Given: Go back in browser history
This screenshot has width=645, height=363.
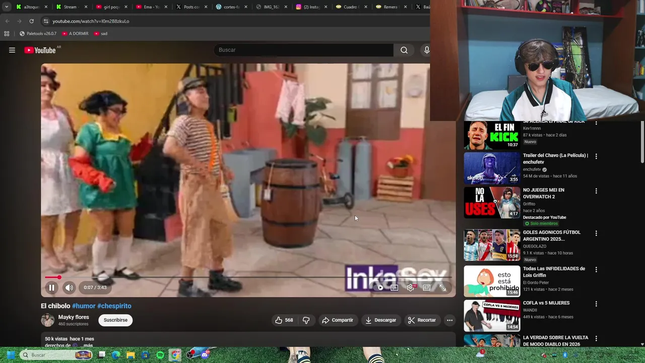Looking at the screenshot, I should tap(7, 21).
